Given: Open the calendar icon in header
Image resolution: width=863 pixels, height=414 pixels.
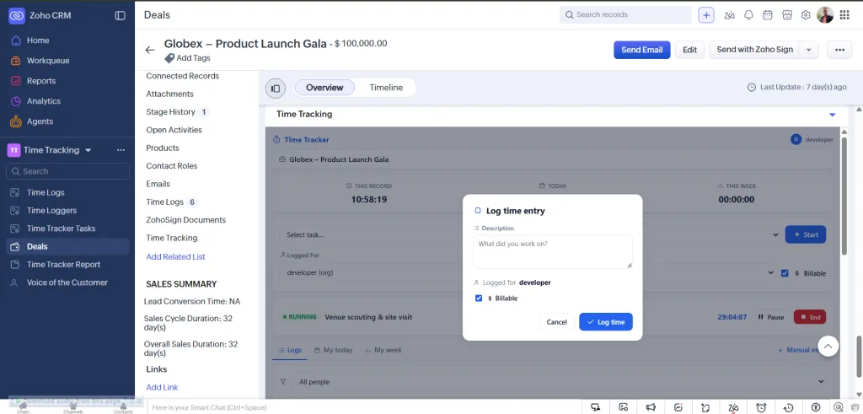Looking at the screenshot, I should point(767,15).
